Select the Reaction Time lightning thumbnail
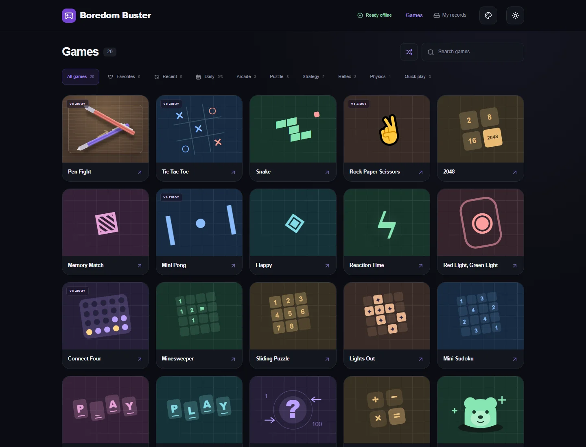Viewport: 586px width, 447px height. [387, 223]
